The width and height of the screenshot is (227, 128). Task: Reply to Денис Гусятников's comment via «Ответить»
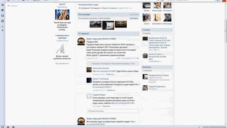pyautogui.click(x=111, y=90)
